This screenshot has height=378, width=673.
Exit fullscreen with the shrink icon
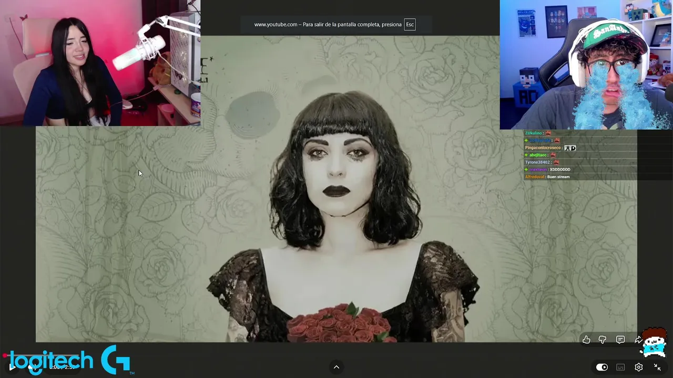tap(657, 367)
